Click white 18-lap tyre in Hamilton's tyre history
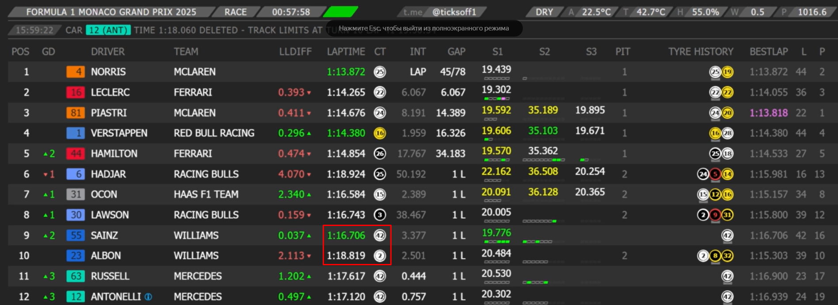This screenshot has height=305, width=838. tap(728, 154)
